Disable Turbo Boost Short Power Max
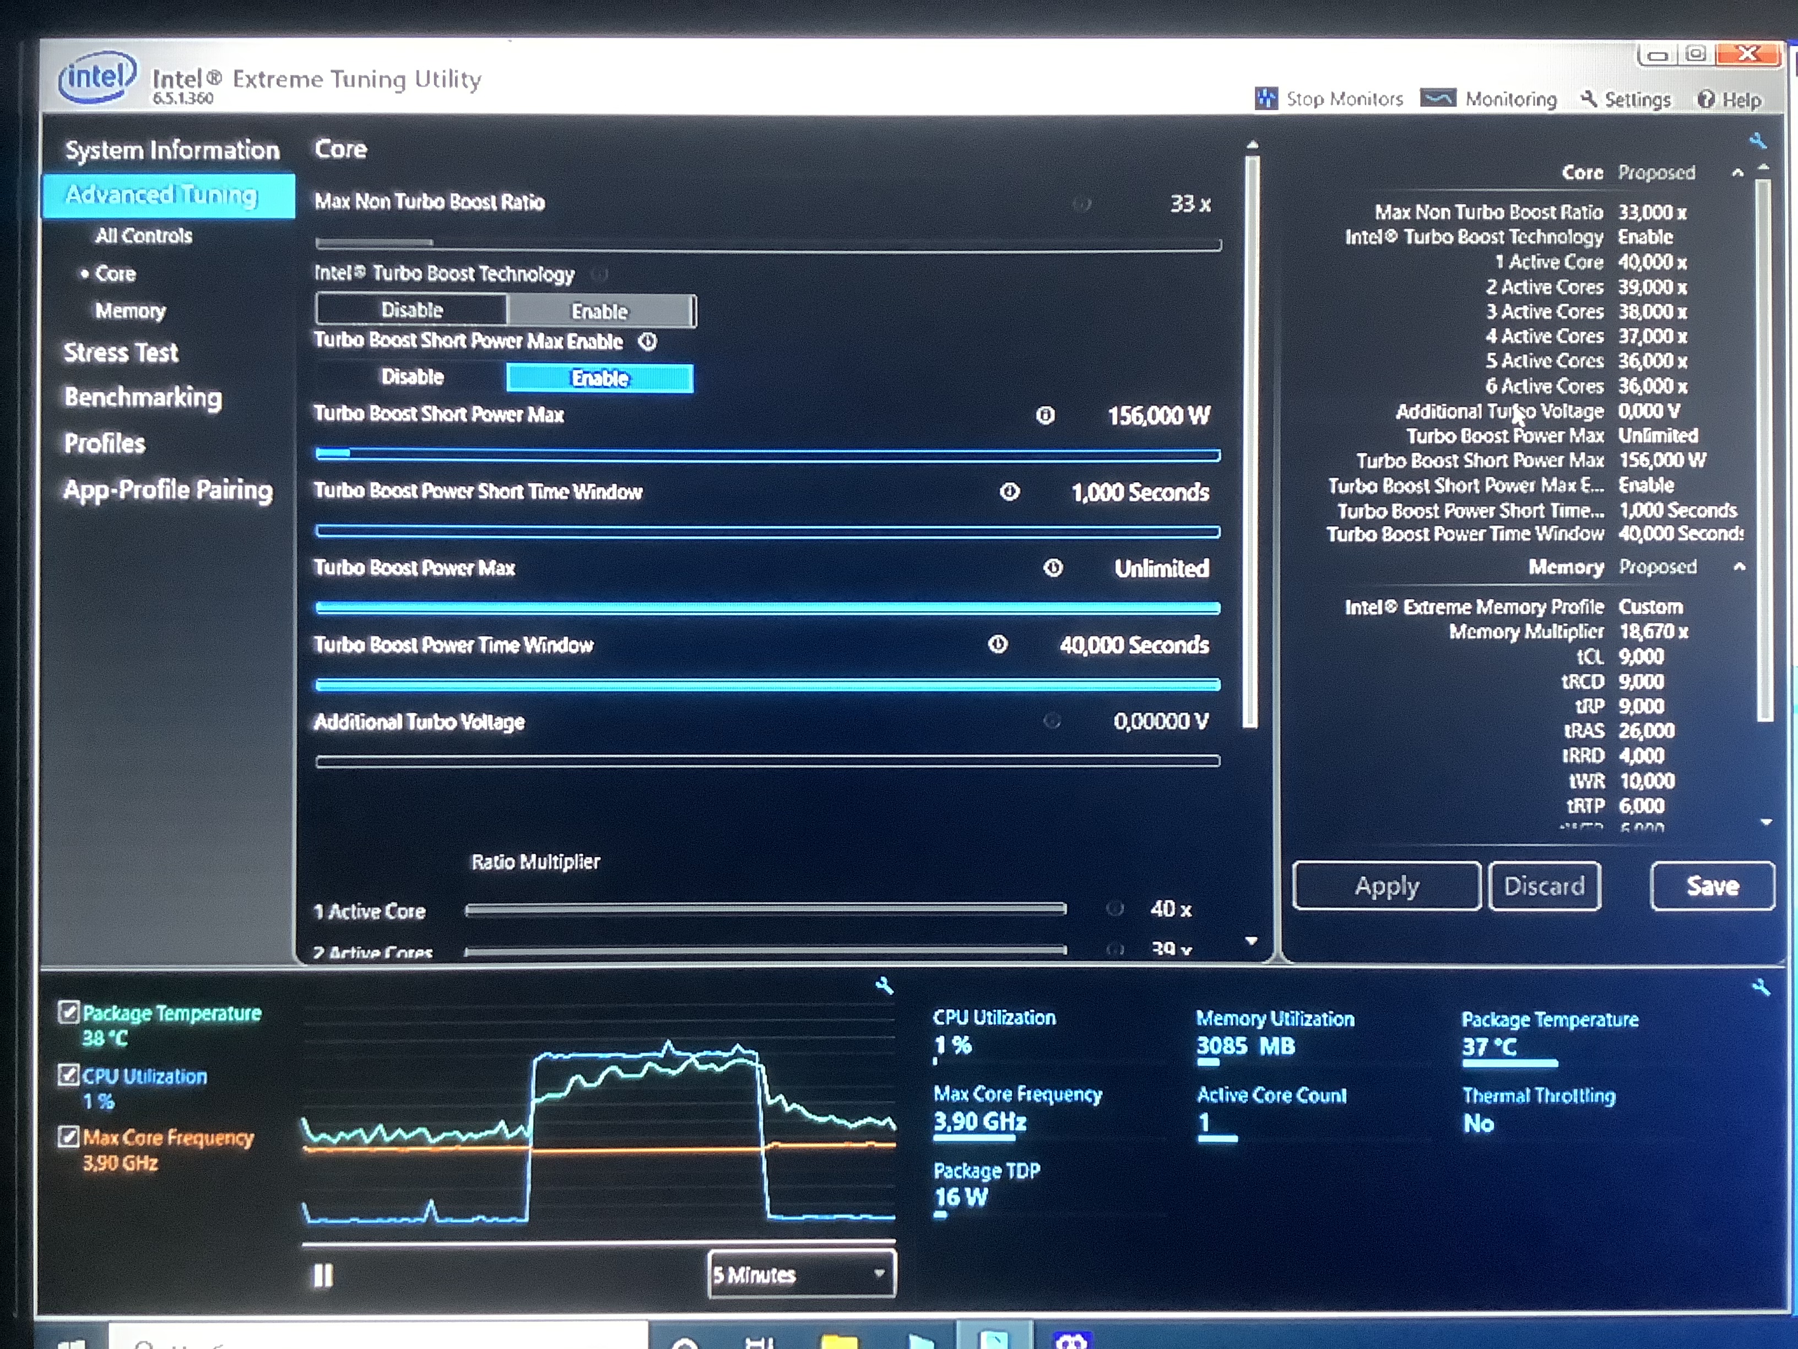The width and height of the screenshot is (1798, 1349). pos(412,377)
